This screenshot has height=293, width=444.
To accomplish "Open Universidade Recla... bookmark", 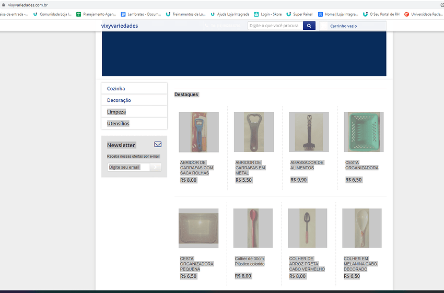I will pyautogui.click(x=424, y=14).
